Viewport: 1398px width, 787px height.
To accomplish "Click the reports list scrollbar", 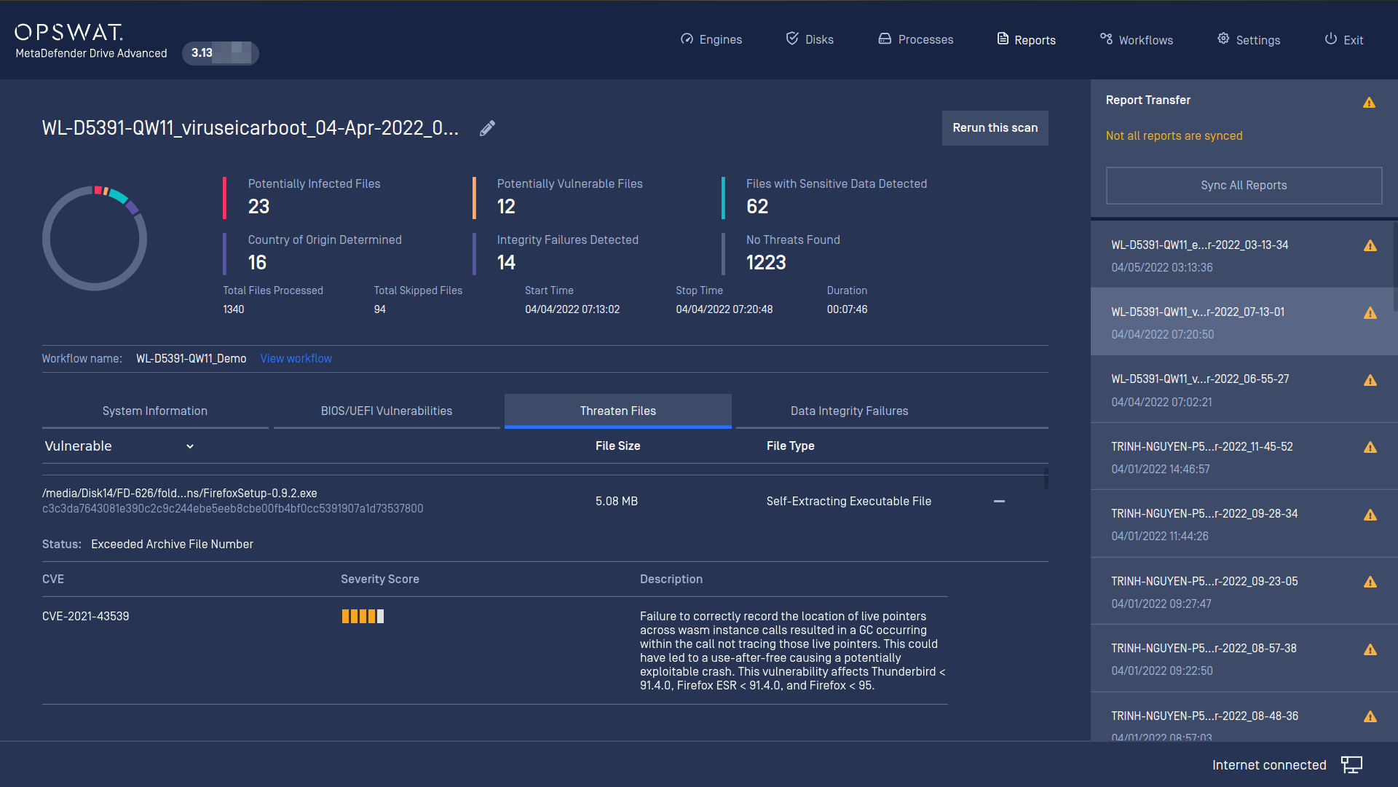I will (x=1394, y=268).
